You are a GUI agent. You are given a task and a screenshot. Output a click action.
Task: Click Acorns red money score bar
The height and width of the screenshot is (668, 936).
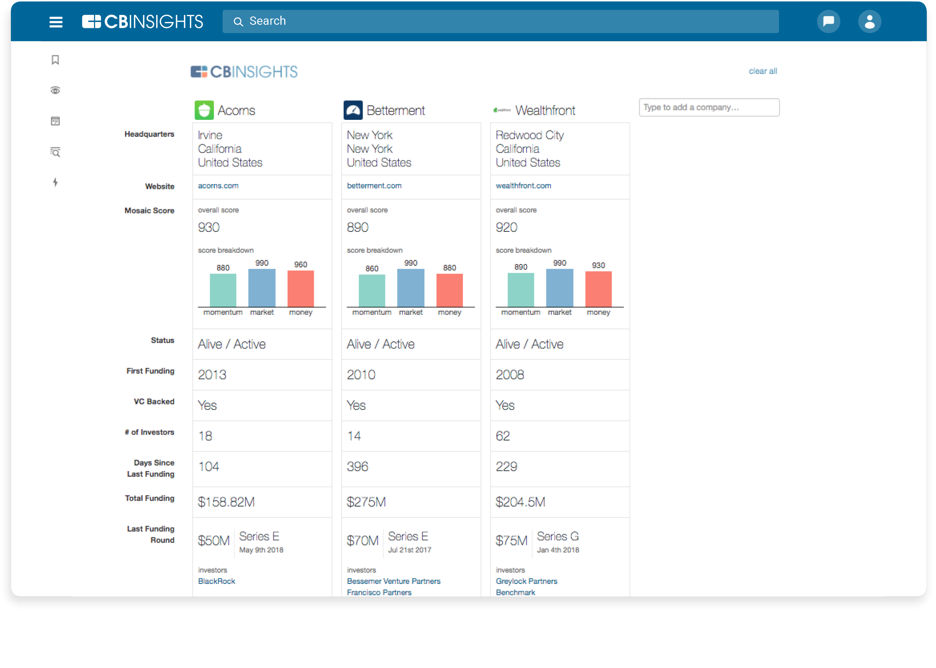pyautogui.click(x=300, y=288)
